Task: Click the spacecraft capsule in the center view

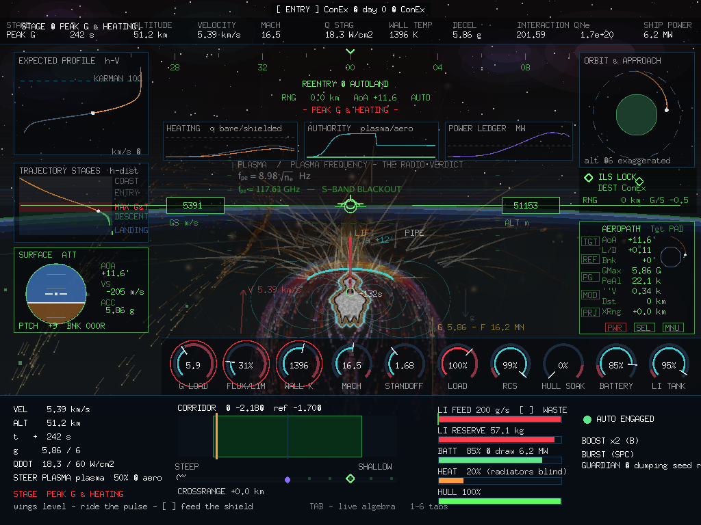Action: pos(350,301)
